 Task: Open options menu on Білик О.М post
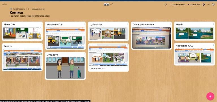click(x=41, y=24)
